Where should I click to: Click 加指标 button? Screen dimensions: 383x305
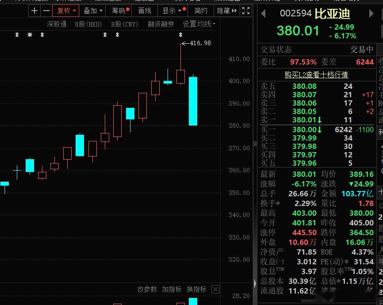[x=172, y=290]
